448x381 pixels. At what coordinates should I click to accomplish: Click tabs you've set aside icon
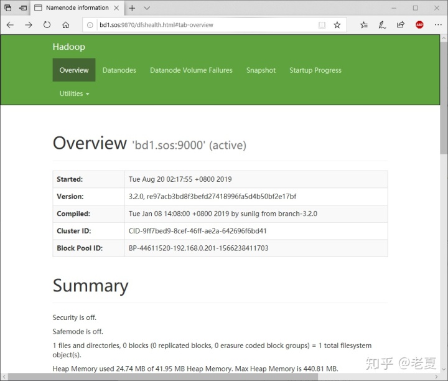pos(7,8)
